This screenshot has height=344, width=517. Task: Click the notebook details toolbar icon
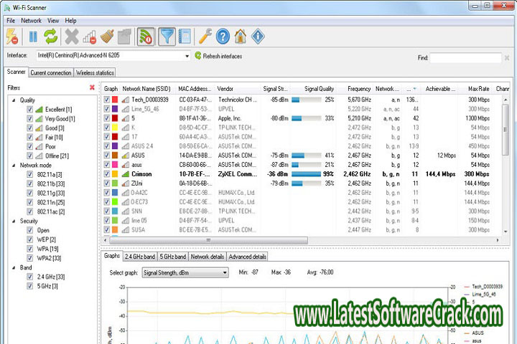pos(185,37)
